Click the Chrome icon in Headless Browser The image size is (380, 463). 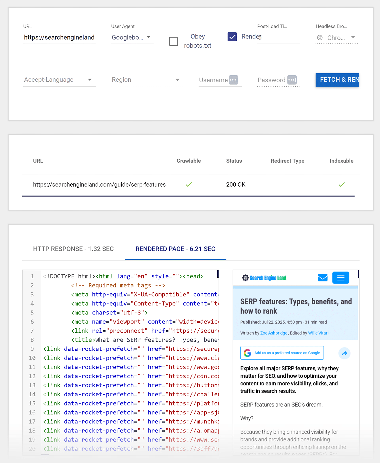[x=320, y=38]
